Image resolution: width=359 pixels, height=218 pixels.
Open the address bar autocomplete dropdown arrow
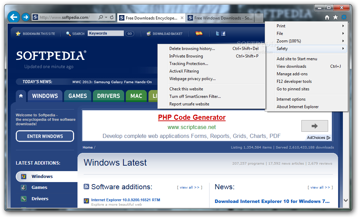pos(106,17)
